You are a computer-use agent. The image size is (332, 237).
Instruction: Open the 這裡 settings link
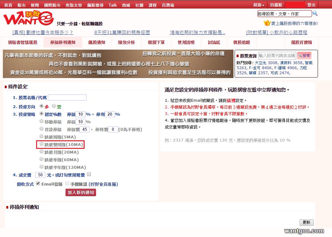click(231, 100)
